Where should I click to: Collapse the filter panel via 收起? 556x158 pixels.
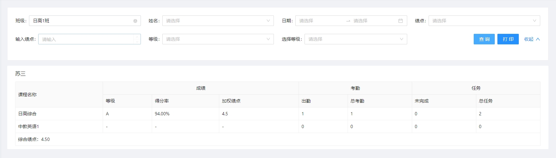(532, 39)
